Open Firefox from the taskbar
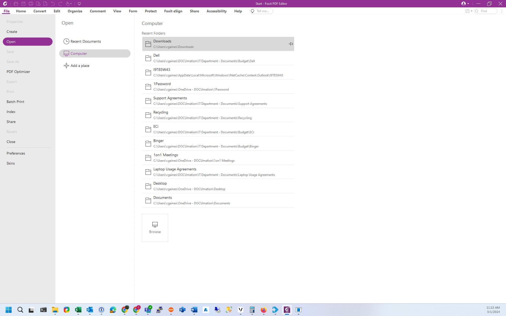The width and height of the screenshot is (506, 316). point(264,310)
